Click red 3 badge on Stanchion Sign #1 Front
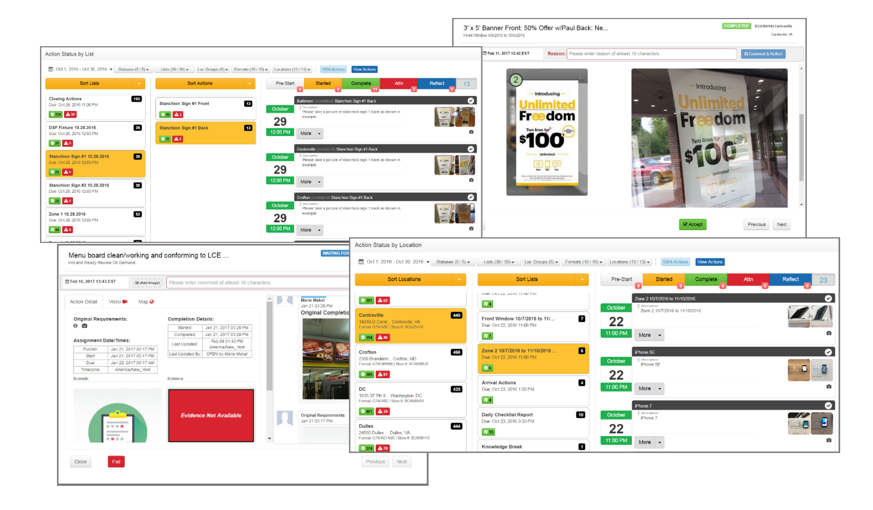This screenshot has width=873, height=510. click(178, 115)
